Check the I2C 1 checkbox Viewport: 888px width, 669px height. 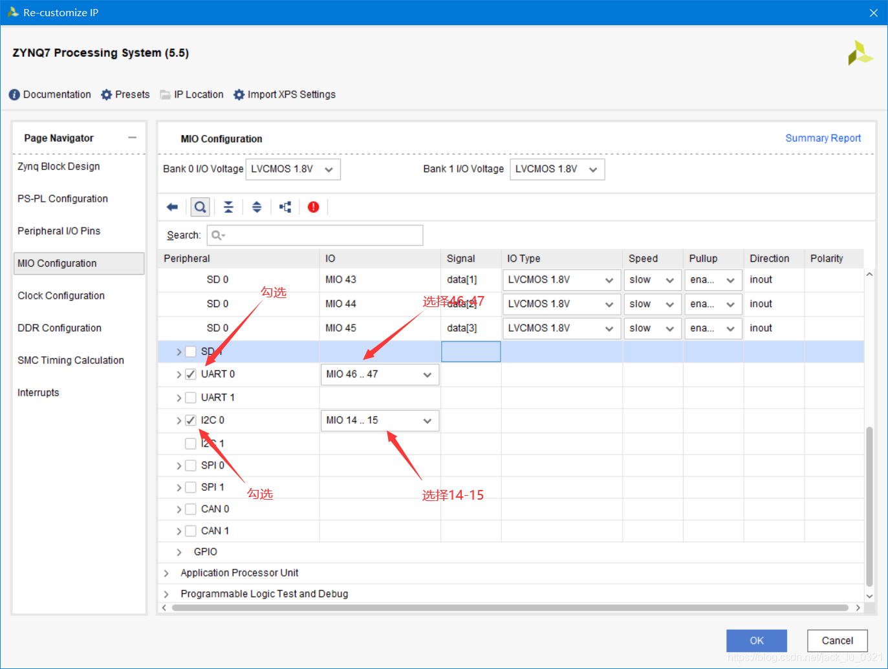pos(191,443)
